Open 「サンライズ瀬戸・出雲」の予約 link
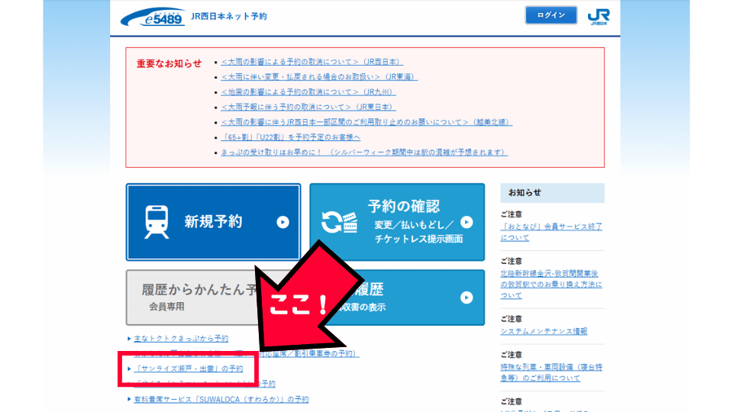 pyautogui.click(x=189, y=369)
